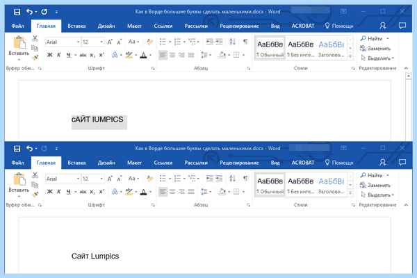Expand the styles gallery in upper window
Image resolution: width=417 pixels, height=278 pixels.
coord(350,56)
